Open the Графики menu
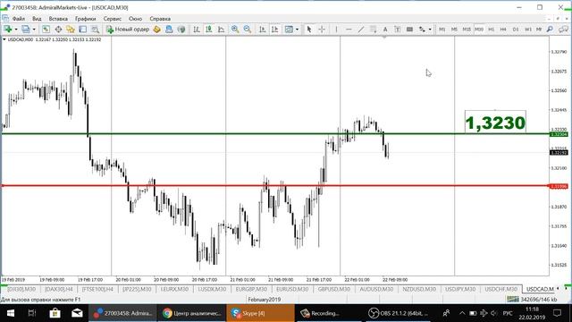The image size is (572, 322). pyautogui.click(x=86, y=19)
